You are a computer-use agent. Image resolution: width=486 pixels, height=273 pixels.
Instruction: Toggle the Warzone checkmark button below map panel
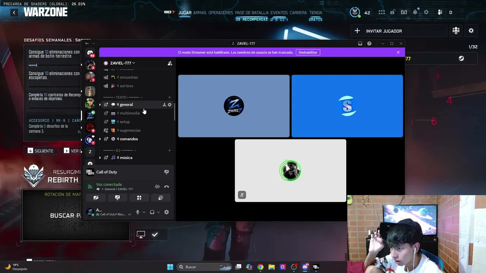pos(155,235)
